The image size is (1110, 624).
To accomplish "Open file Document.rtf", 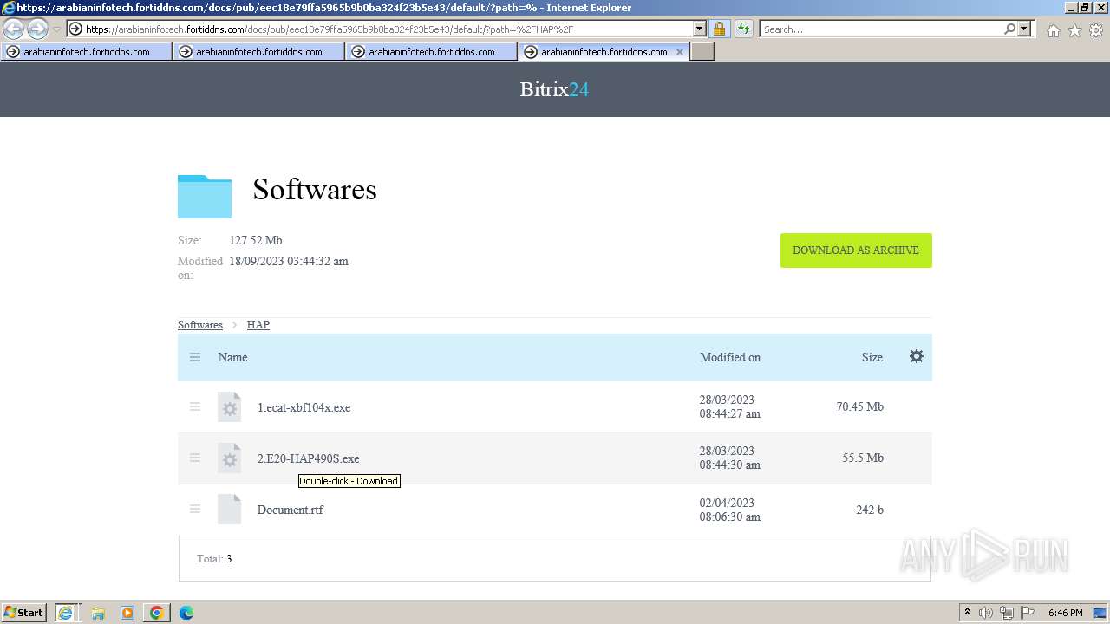I will pyautogui.click(x=291, y=510).
